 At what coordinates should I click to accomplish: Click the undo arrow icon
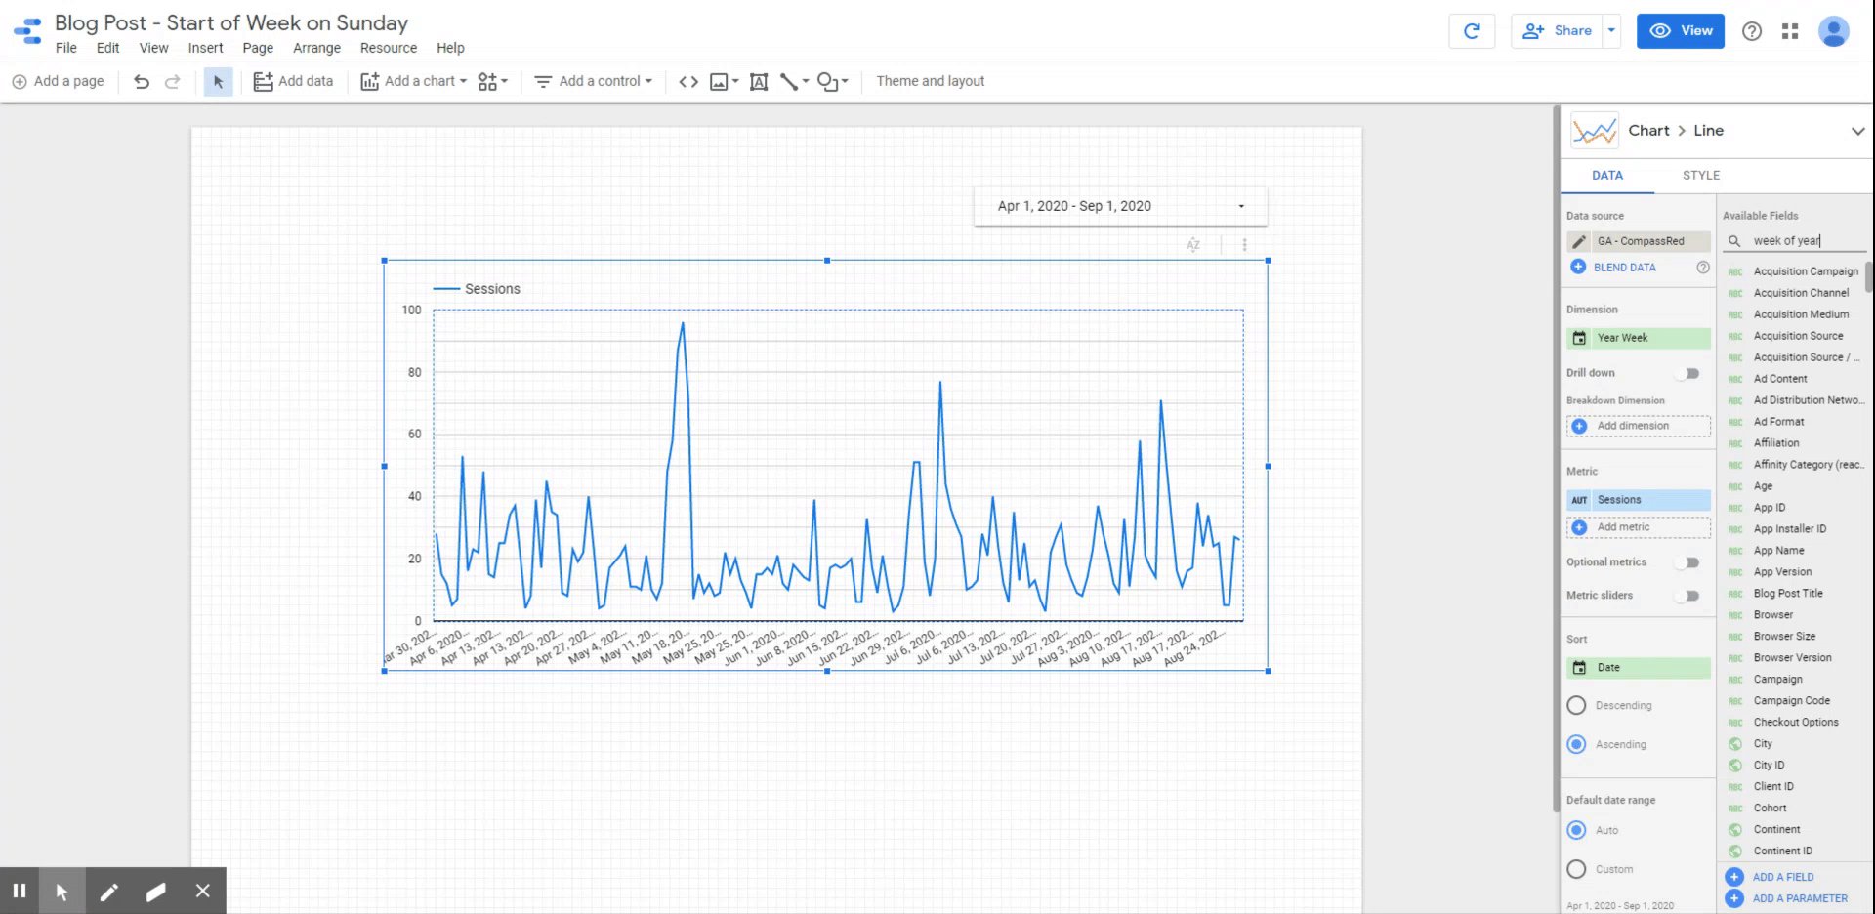tap(142, 82)
